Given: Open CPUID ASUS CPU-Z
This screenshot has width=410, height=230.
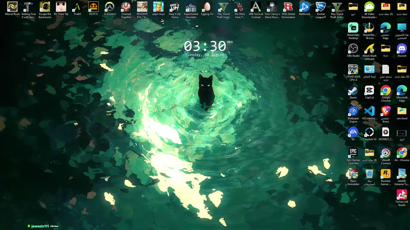Looking at the screenshot, I should click(353, 73).
